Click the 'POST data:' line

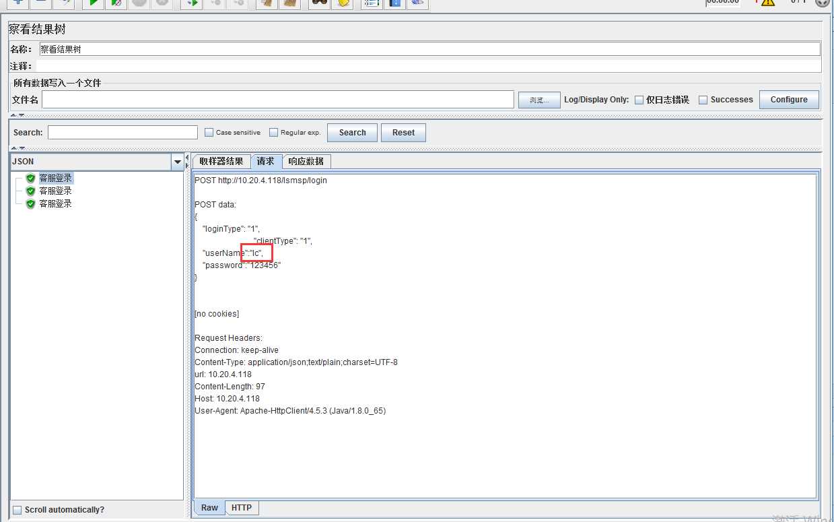point(215,205)
